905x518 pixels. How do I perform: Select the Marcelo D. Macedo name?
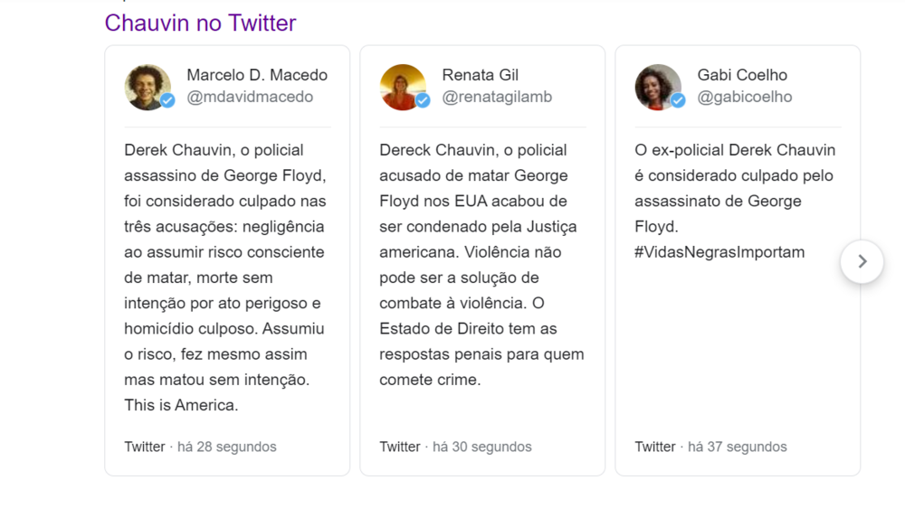[x=257, y=75]
